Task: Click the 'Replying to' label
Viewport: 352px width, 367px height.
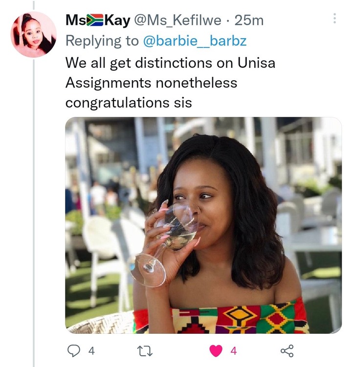Action: point(102,41)
